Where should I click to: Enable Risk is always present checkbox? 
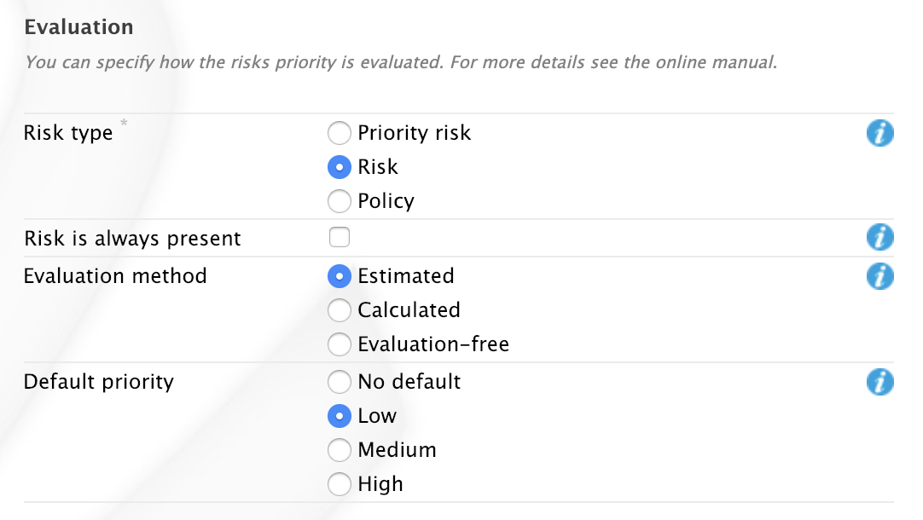340,238
